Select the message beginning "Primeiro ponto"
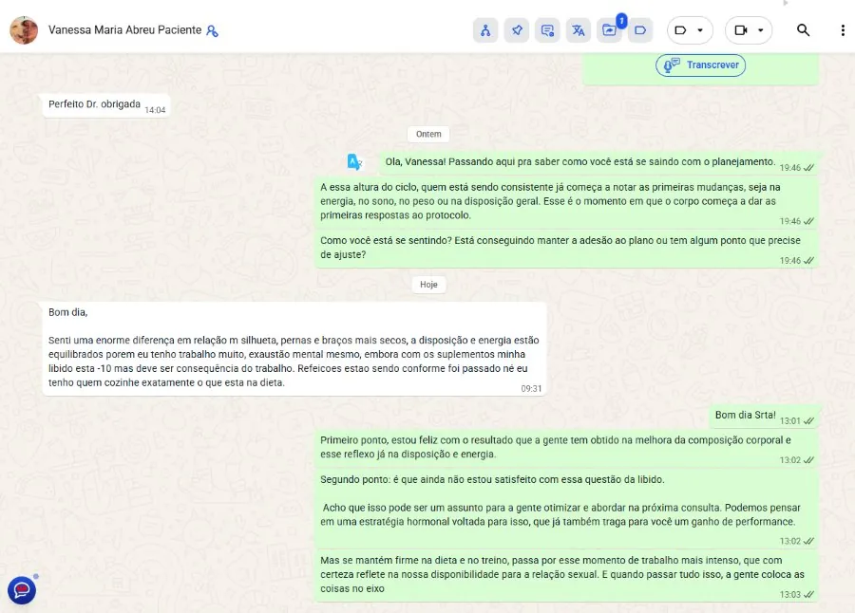Image resolution: width=855 pixels, height=613 pixels. point(566,449)
